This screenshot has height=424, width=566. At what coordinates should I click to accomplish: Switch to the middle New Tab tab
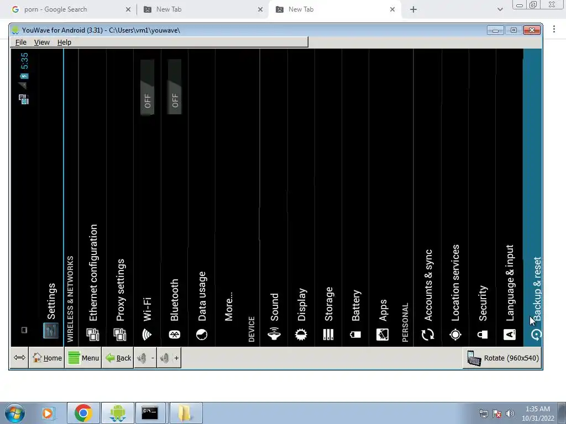(x=202, y=9)
